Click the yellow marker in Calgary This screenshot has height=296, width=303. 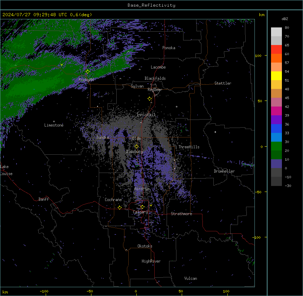click(x=142, y=207)
